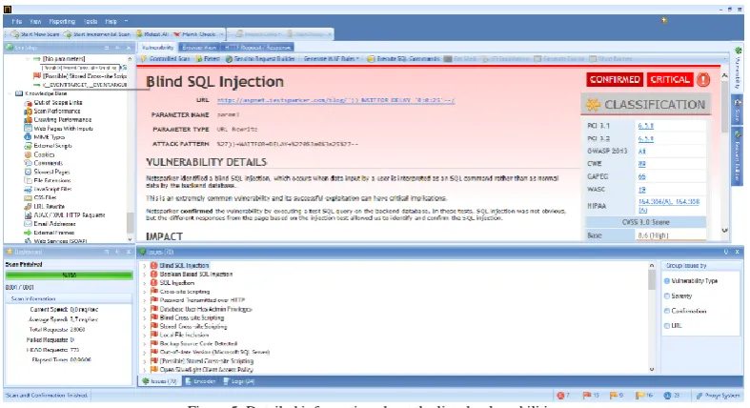Open the Reporting menu
This screenshot has height=408, width=750.
tap(62, 22)
